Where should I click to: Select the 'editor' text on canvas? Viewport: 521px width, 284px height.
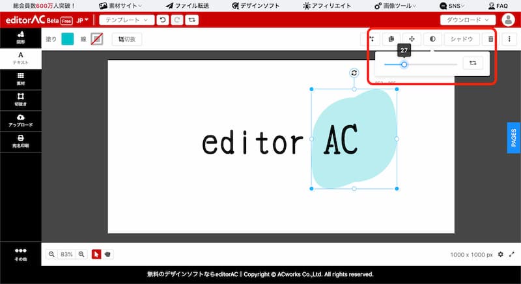(253, 143)
